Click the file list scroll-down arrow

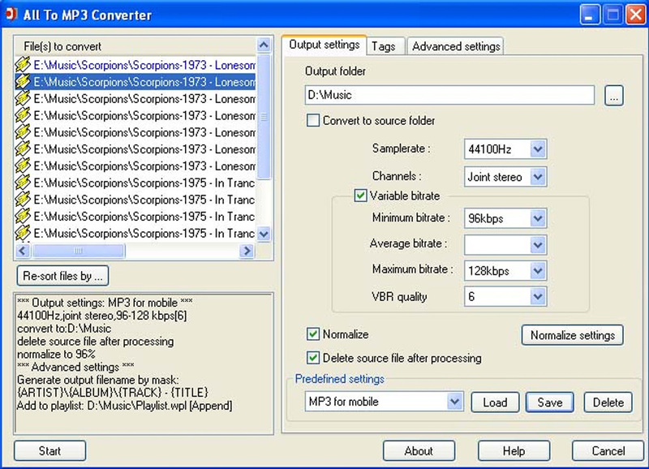(x=264, y=234)
